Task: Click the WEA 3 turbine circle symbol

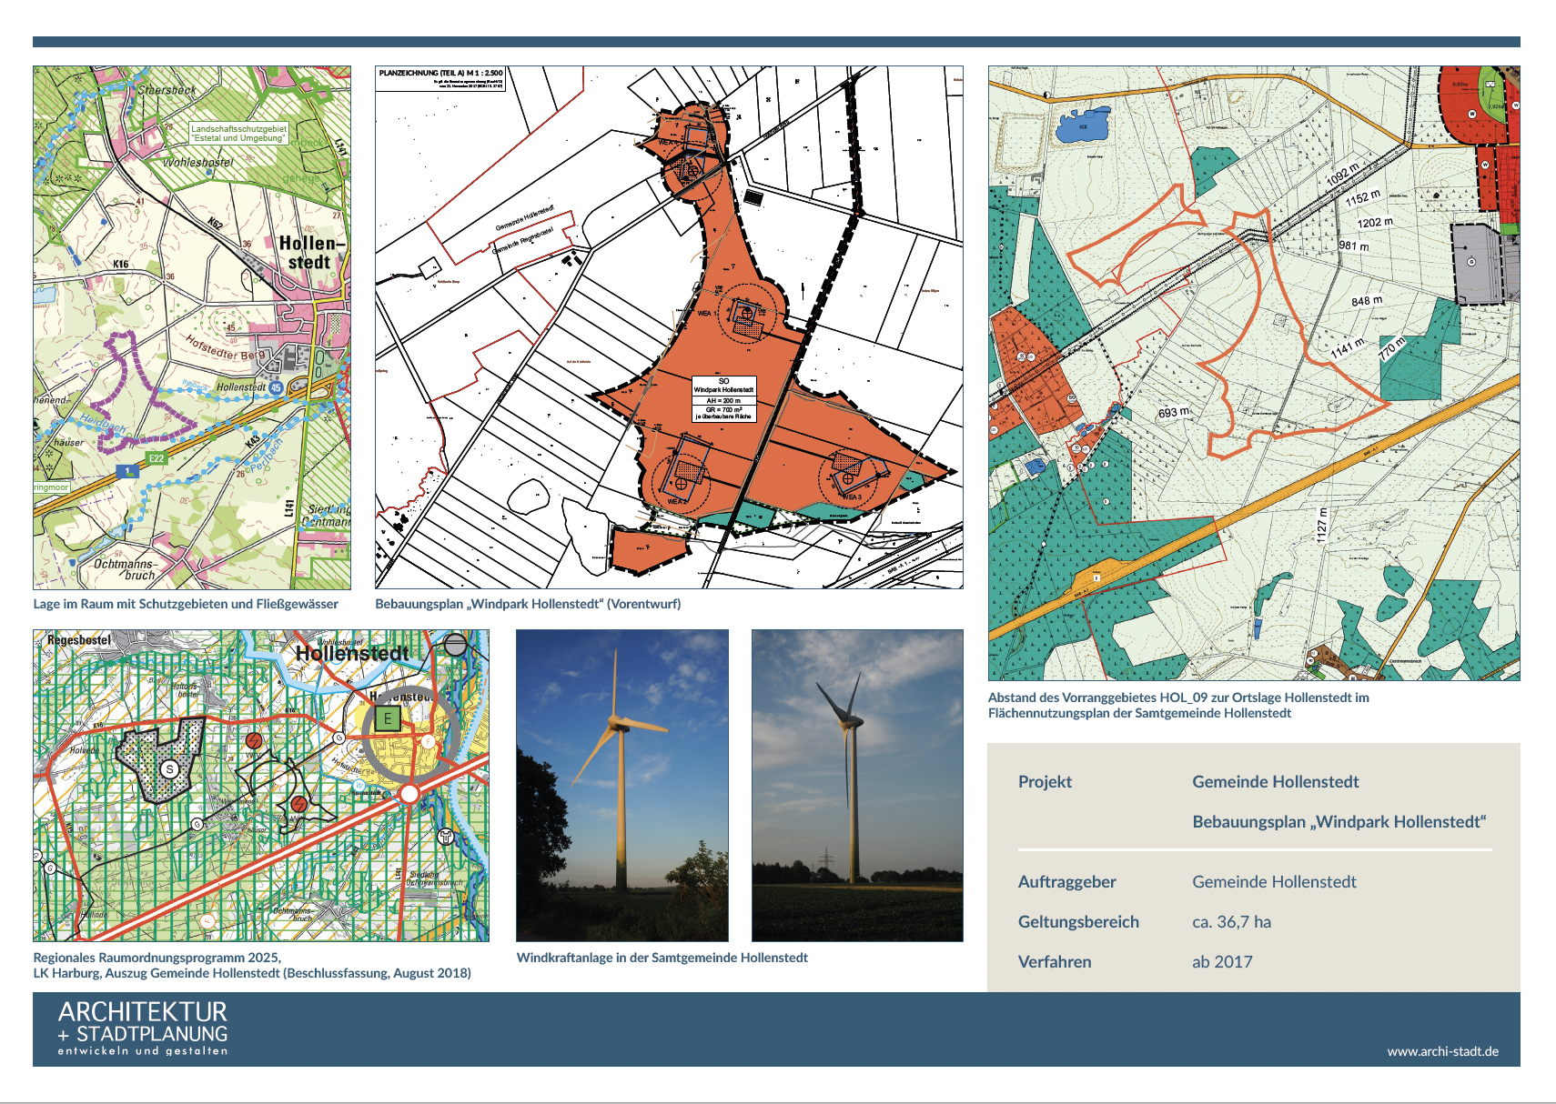Action: tap(848, 477)
